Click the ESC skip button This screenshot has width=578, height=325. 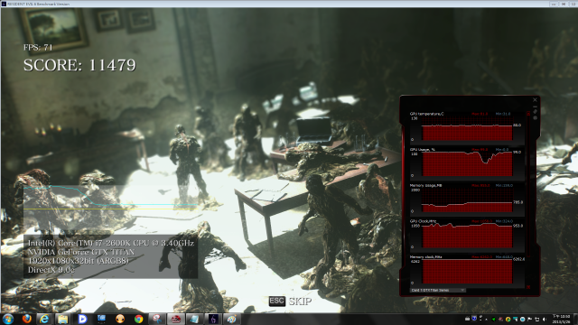(x=277, y=301)
